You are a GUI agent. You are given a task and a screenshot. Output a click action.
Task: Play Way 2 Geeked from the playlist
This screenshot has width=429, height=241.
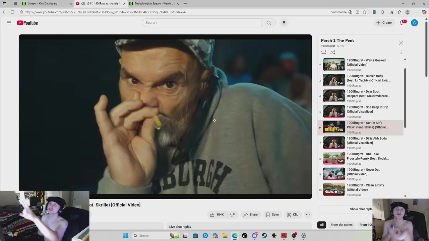coord(361,65)
